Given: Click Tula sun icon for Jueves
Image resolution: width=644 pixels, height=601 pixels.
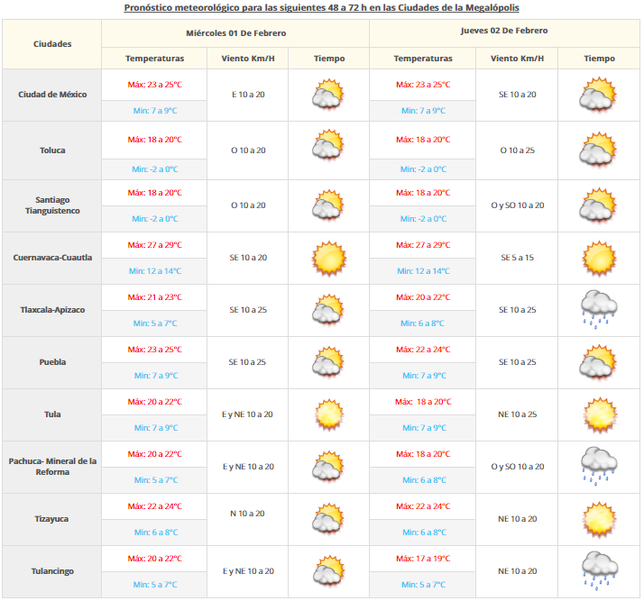Looking at the screenshot, I should pyautogui.click(x=599, y=414).
